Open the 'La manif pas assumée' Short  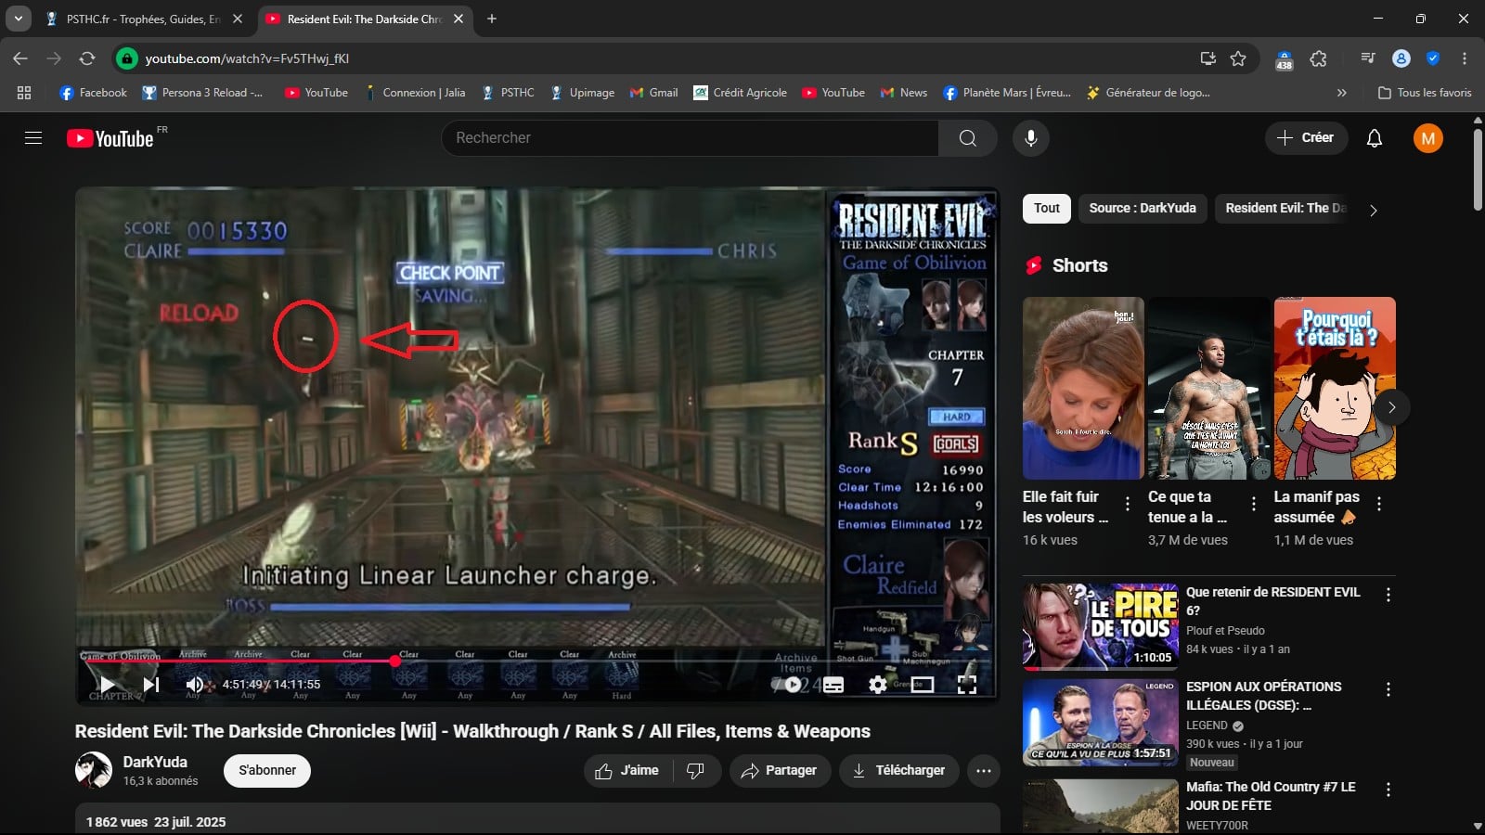(1335, 388)
